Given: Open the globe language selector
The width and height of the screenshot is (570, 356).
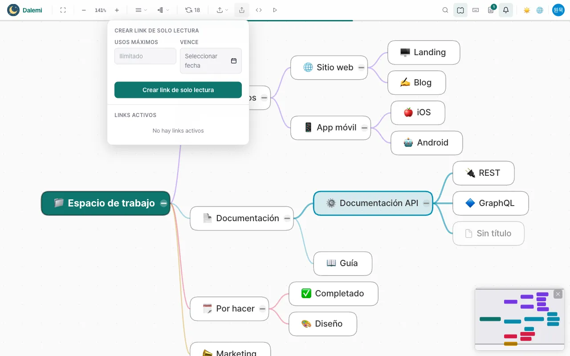Looking at the screenshot, I should pyautogui.click(x=540, y=10).
